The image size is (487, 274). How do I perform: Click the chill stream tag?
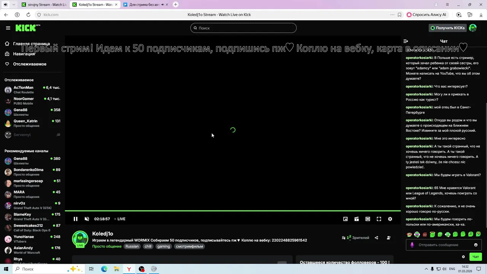point(148,246)
